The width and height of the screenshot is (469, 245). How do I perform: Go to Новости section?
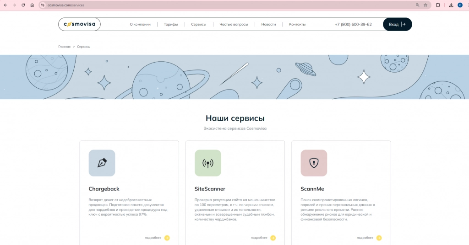click(268, 25)
